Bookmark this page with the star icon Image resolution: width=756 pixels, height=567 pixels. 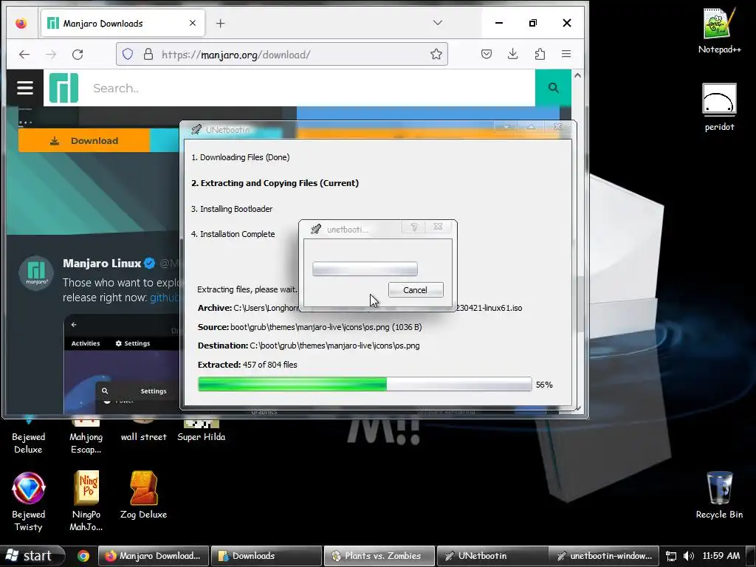point(436,54)
